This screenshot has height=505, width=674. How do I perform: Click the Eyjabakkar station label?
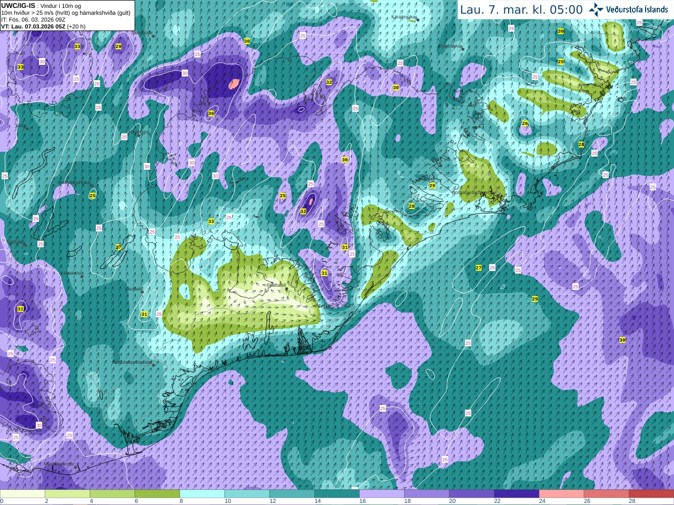point(451,46)
